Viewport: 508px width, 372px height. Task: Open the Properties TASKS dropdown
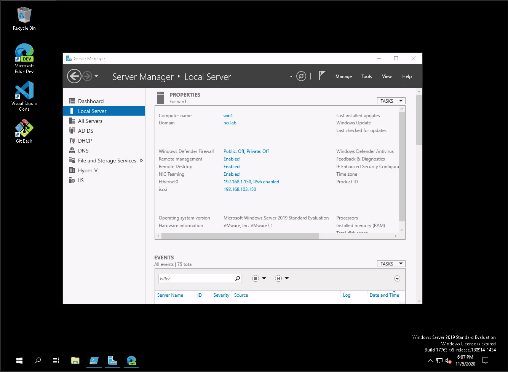(391, 101)
